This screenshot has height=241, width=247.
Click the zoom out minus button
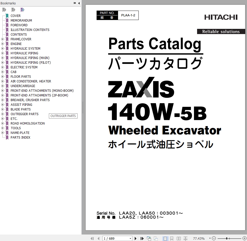[214, 238]
